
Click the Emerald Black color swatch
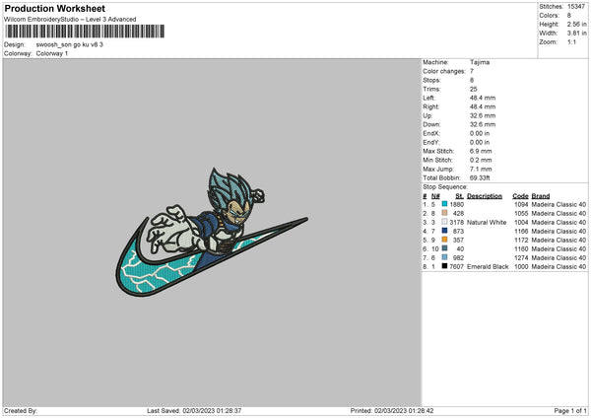coord(444,266)
